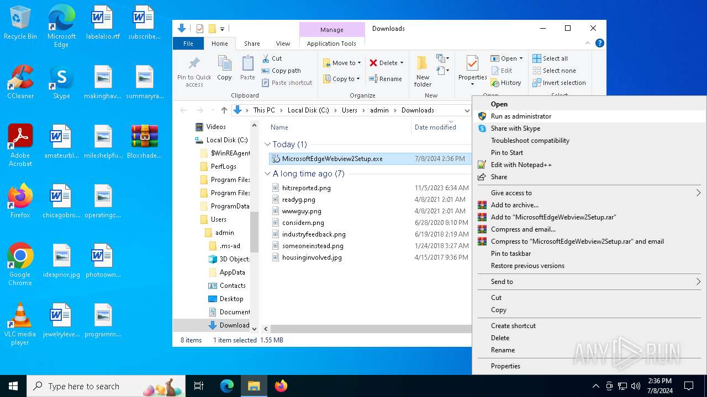This screenshot has width=707, height=397.
Task: Switch to the File tab
Action: coord(188,44)
